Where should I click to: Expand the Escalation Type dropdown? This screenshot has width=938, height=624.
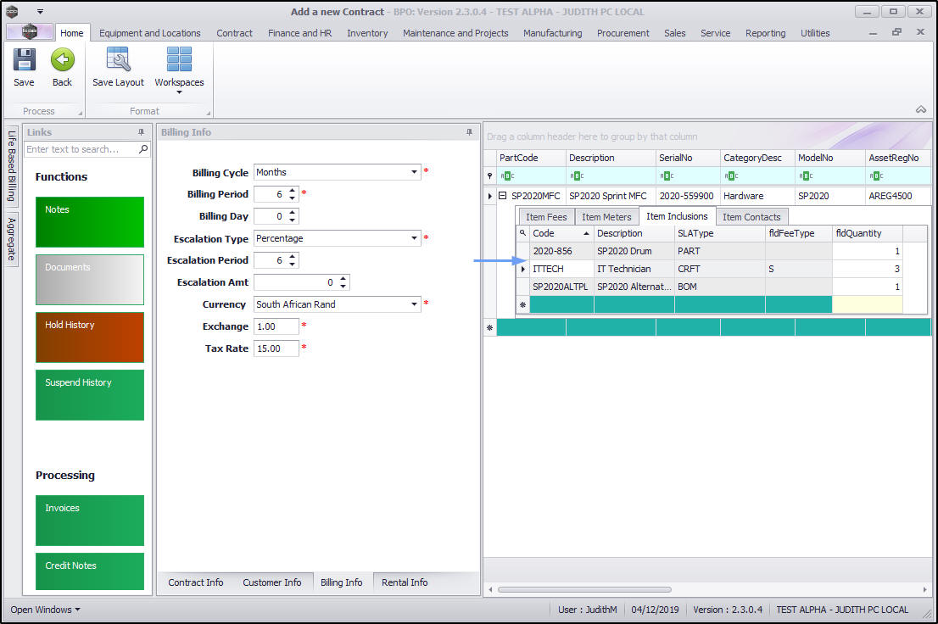tap(415, 238)
